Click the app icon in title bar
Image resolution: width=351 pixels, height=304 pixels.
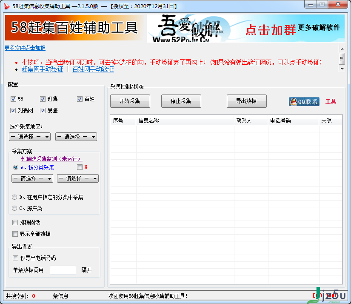pos(7,6)
